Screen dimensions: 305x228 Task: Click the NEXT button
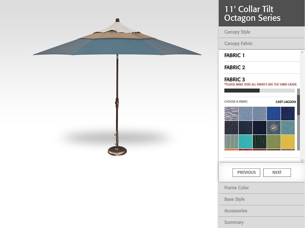pyautogui.click(x=277, y=173)
